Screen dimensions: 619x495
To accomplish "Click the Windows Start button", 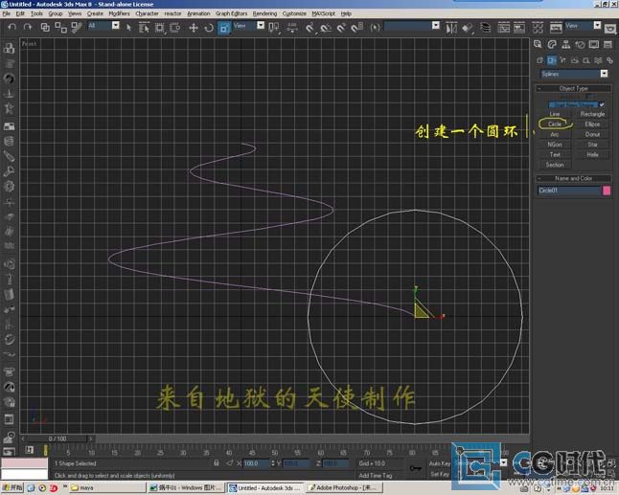I will [x=12, y=488].
